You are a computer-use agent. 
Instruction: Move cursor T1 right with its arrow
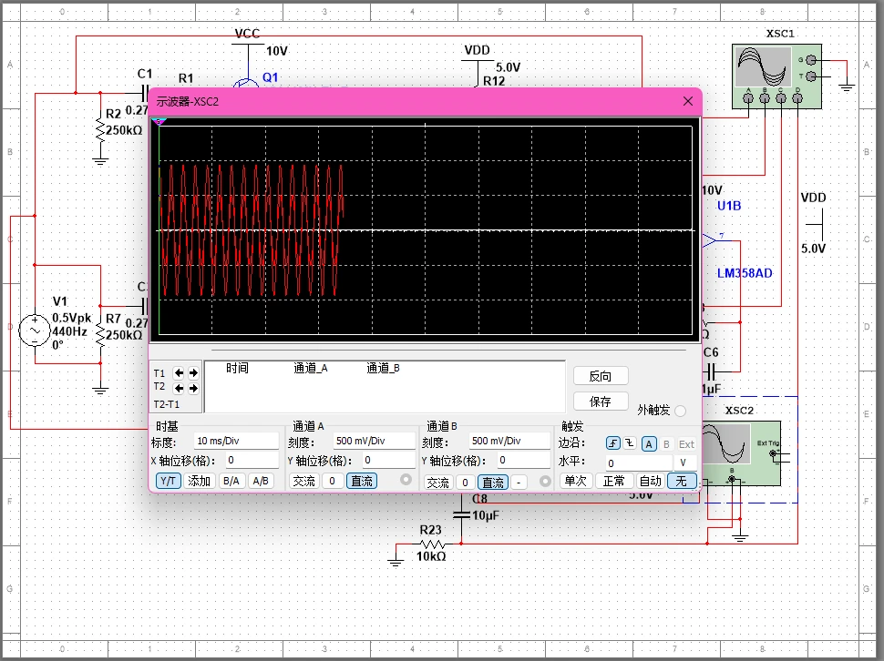coord(193,372)
